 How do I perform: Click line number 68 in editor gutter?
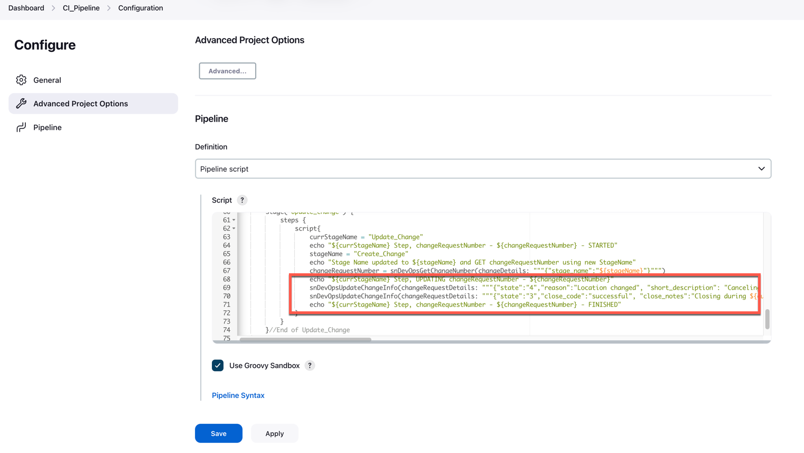coord(227,280)
